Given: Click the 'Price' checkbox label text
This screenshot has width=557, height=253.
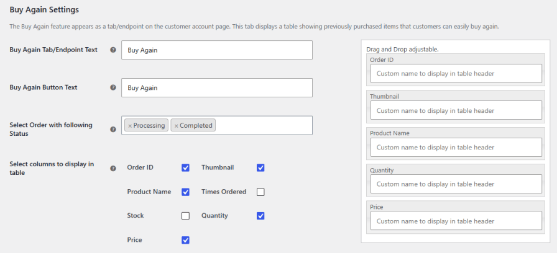Looking at the screenshot, I should point(135,240).
